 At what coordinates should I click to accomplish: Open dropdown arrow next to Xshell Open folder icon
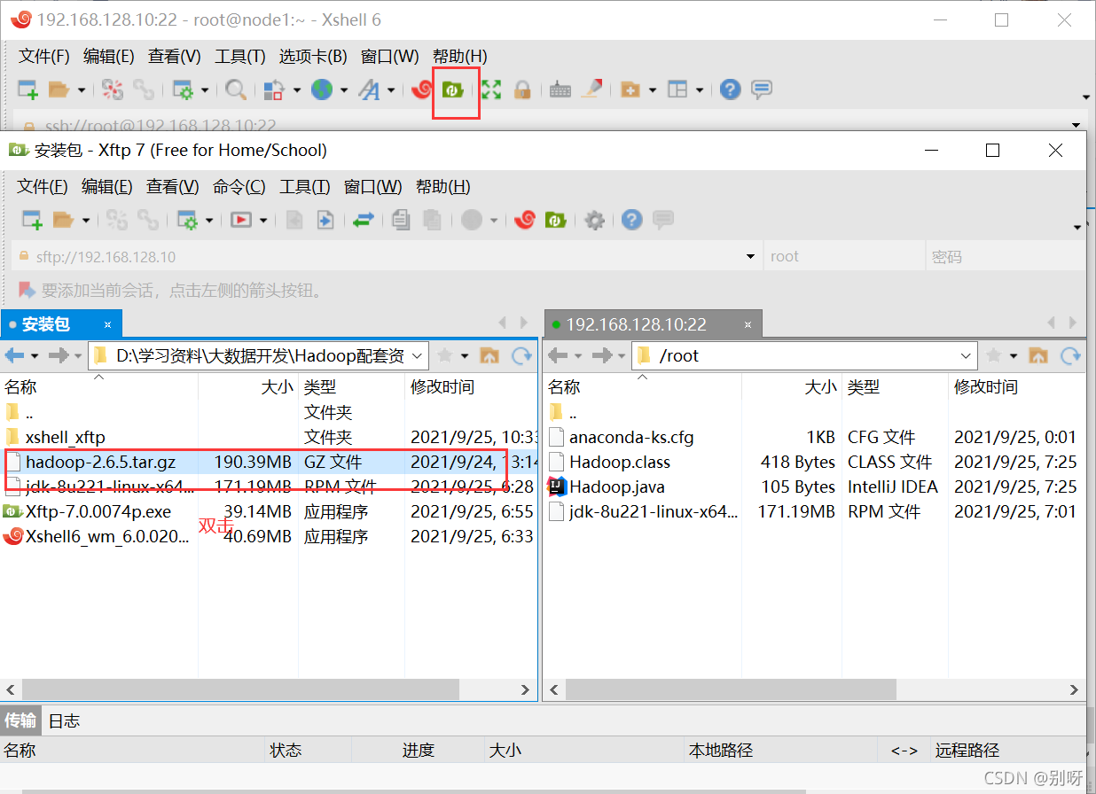pos(82,90)
